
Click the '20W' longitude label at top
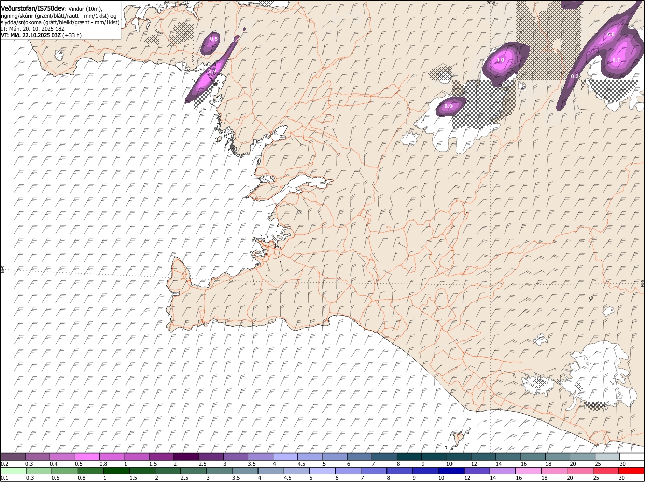tap(491, 3)
